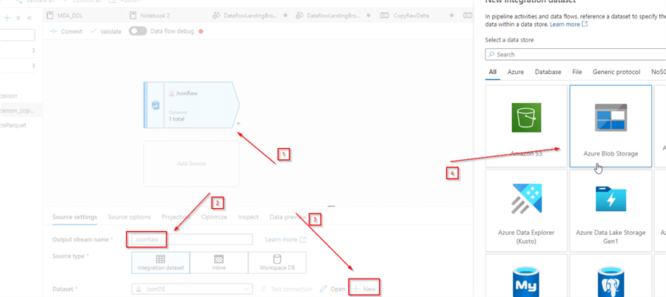Collapse the left panel with double arrow
The width and height of the screenshot is (666, 297).
coord(30,18)
